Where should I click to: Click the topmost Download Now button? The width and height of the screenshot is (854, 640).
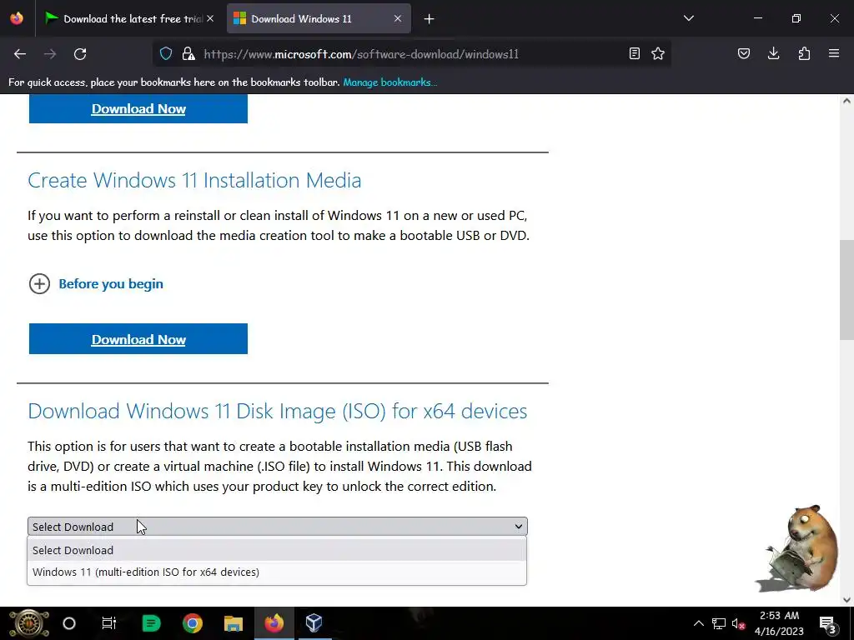coord(138,108)
